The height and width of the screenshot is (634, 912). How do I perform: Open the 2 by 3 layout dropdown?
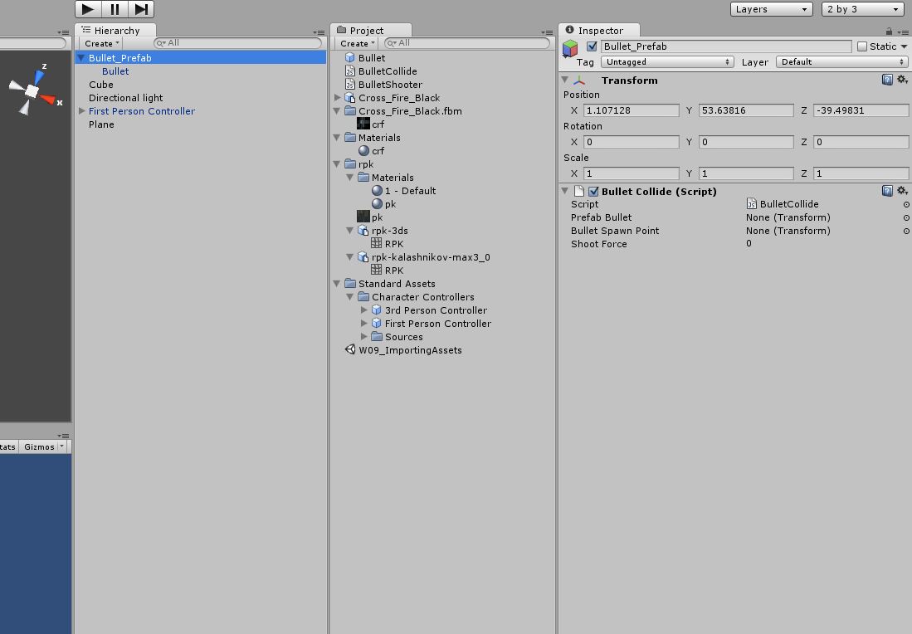coord(863,8)
